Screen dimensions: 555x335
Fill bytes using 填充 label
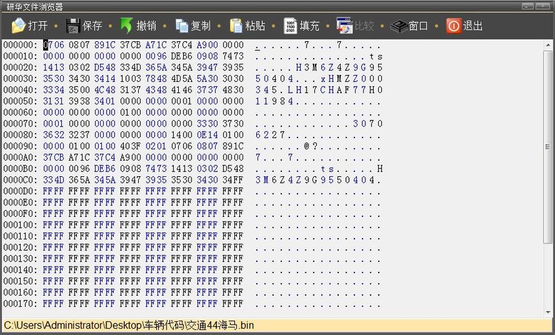pos(309,26)
